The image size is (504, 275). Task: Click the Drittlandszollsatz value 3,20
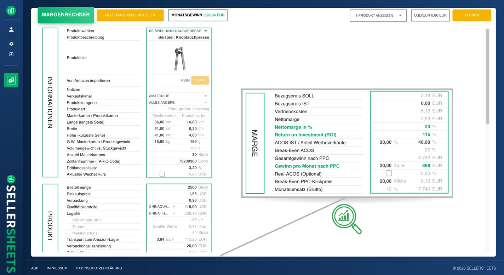pyautogui.click(x=193, y=168)
